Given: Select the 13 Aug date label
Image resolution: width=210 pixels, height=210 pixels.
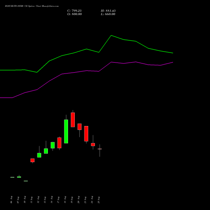Looking at the screenshot, I should click(45, 200).
